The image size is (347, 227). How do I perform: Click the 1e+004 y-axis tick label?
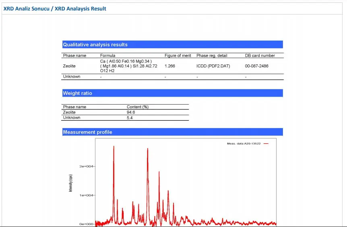pyautogui.click(x=86, y=195)
